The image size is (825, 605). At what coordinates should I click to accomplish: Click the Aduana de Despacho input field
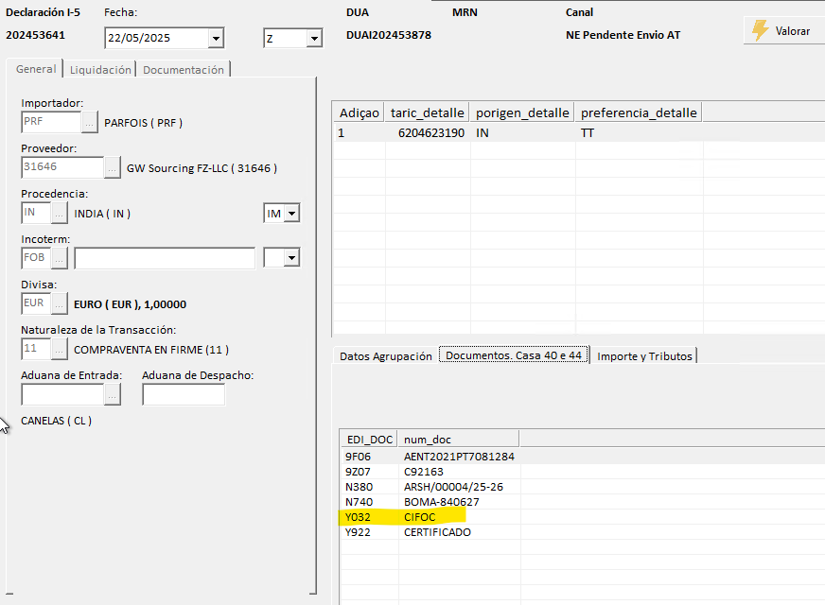(184, 395)
